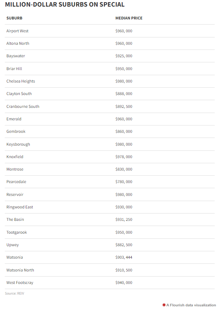Click the Keysborough suburb entry

18,144
